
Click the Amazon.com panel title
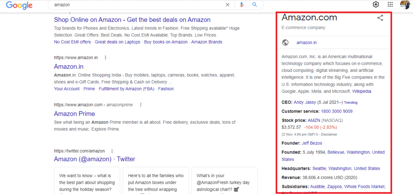[x=309, y=17]
